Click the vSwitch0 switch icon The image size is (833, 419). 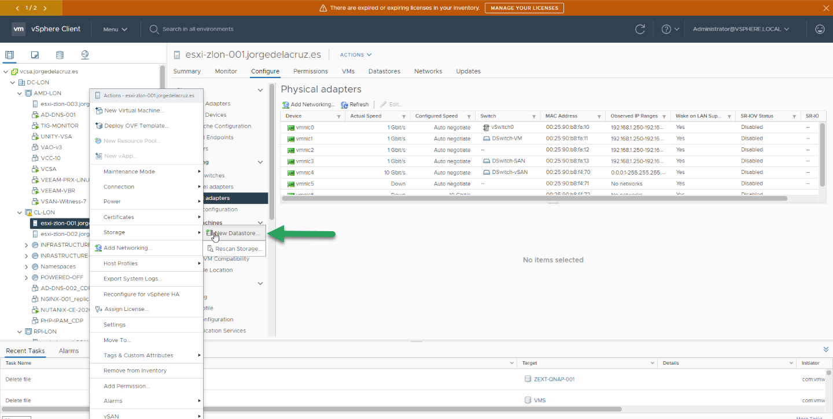(x=486, y=127)
